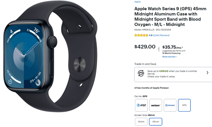212x127 pixels.
Task: Click the 4.9 rating score
Action: click(151, 35)
